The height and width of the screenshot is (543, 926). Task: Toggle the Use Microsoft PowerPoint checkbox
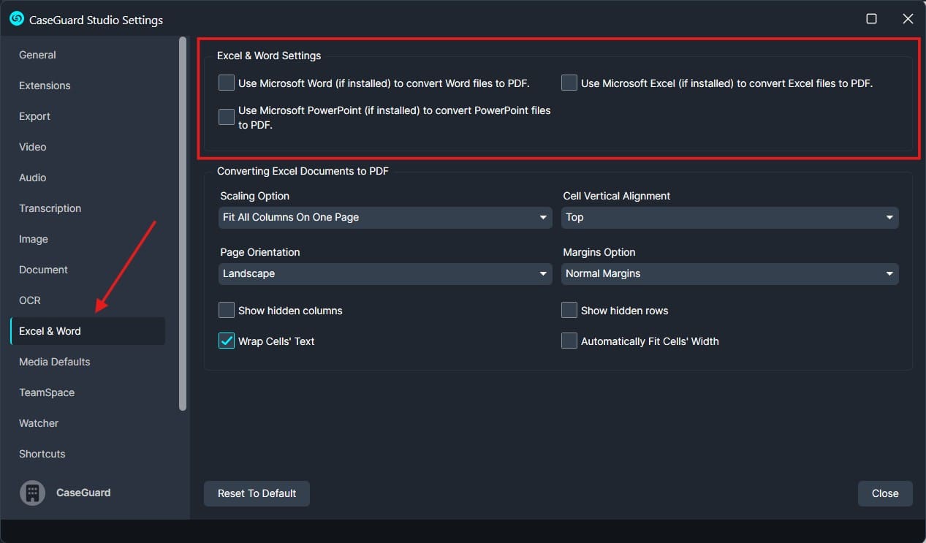[227, 117]
